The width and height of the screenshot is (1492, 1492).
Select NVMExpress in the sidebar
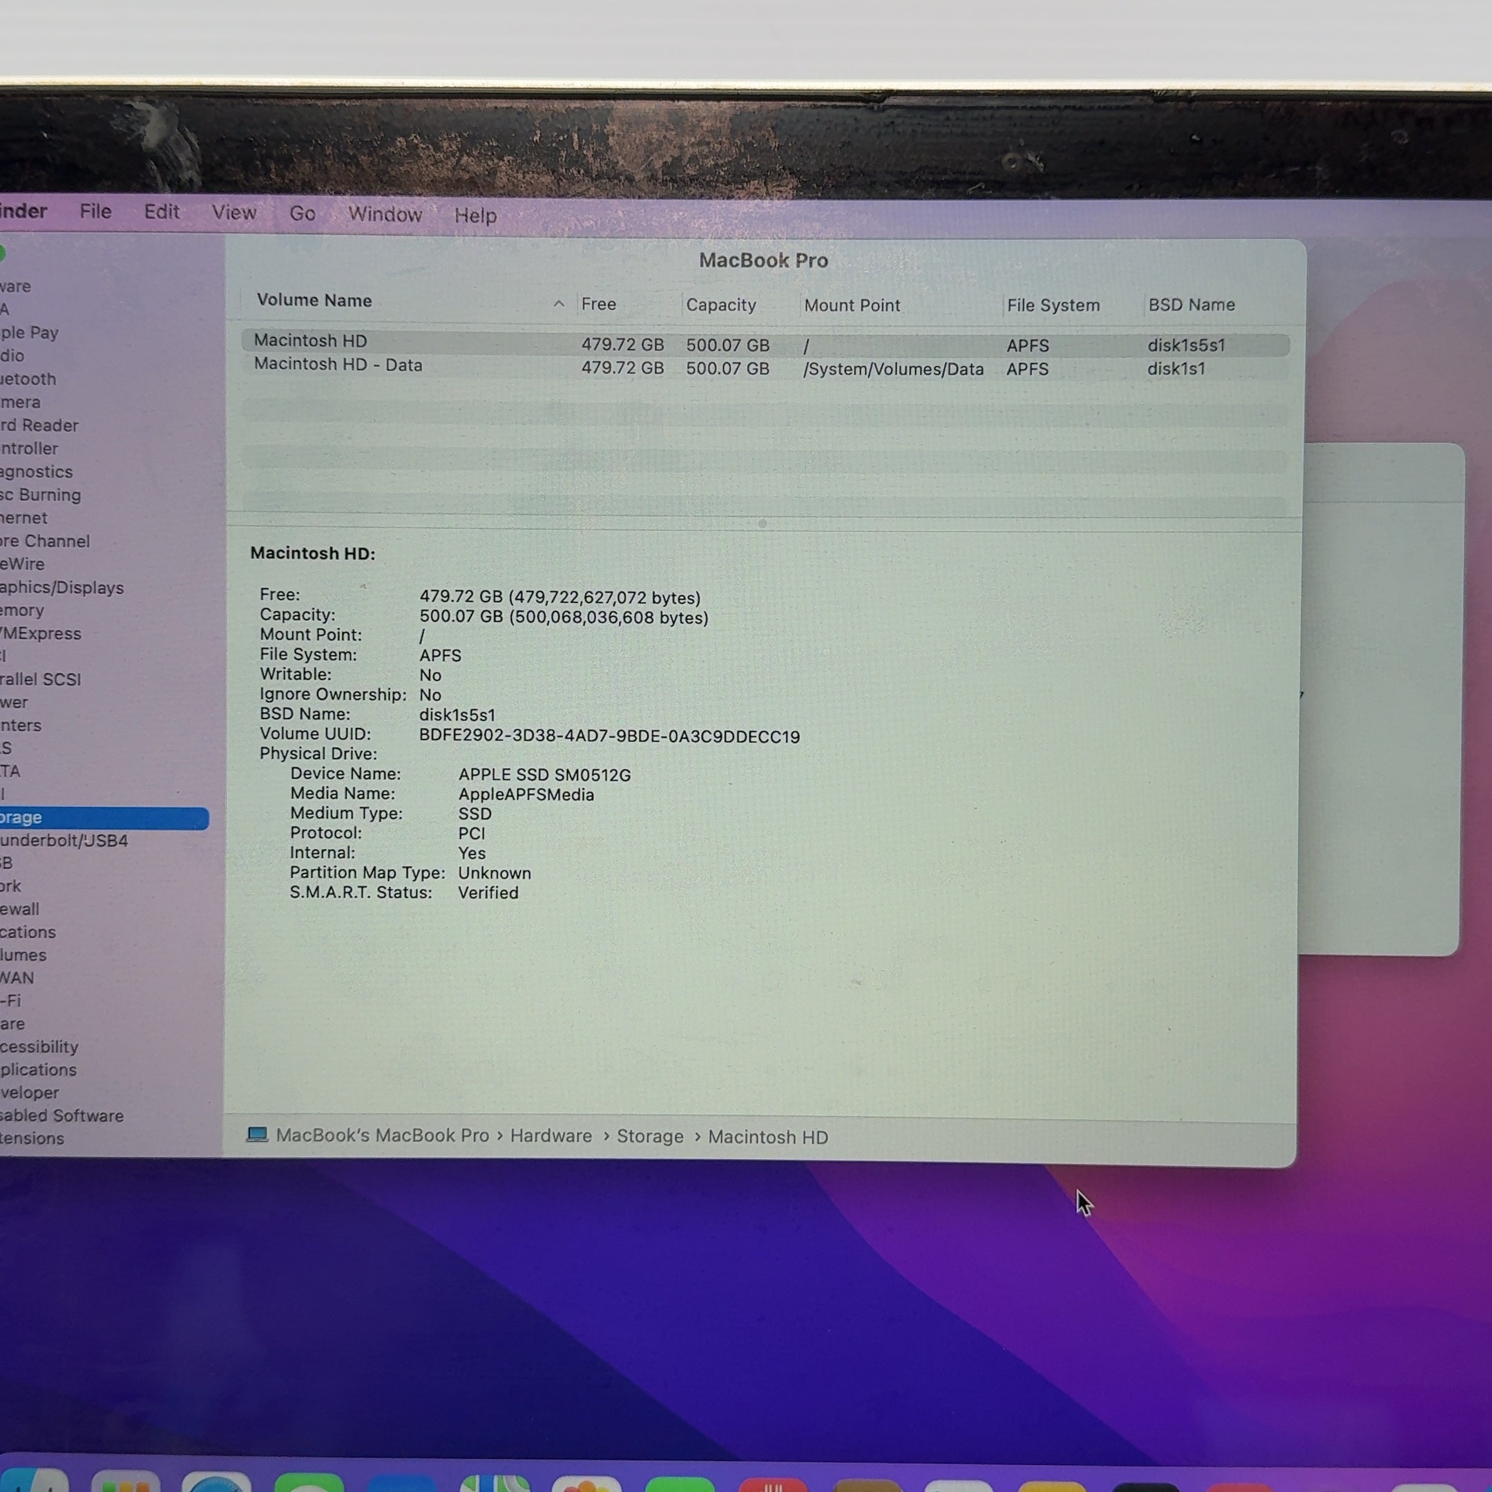pyautogui.click(x=41, y=634)
